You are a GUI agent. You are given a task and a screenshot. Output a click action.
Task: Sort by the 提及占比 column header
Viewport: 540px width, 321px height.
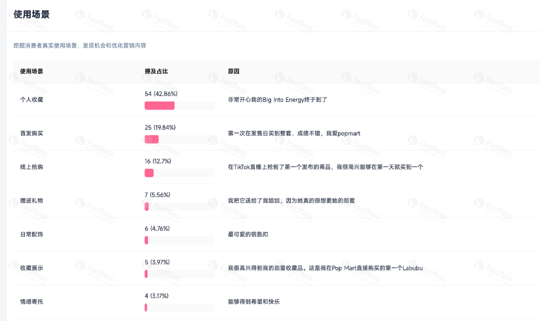point(155,71)
